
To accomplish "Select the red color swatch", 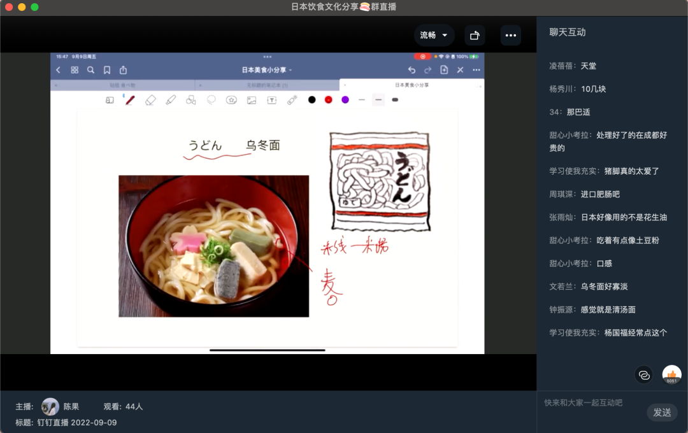I will (x=328, y=100).
